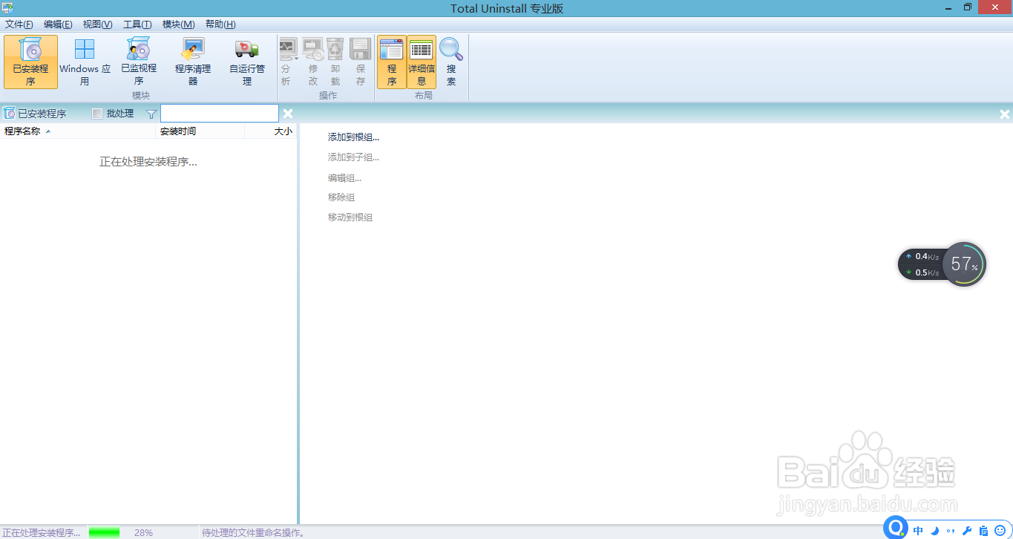This screenshot has width=1013, height=539.
Task: Click the network speed floating widget
Action: [x=922, y=264]
